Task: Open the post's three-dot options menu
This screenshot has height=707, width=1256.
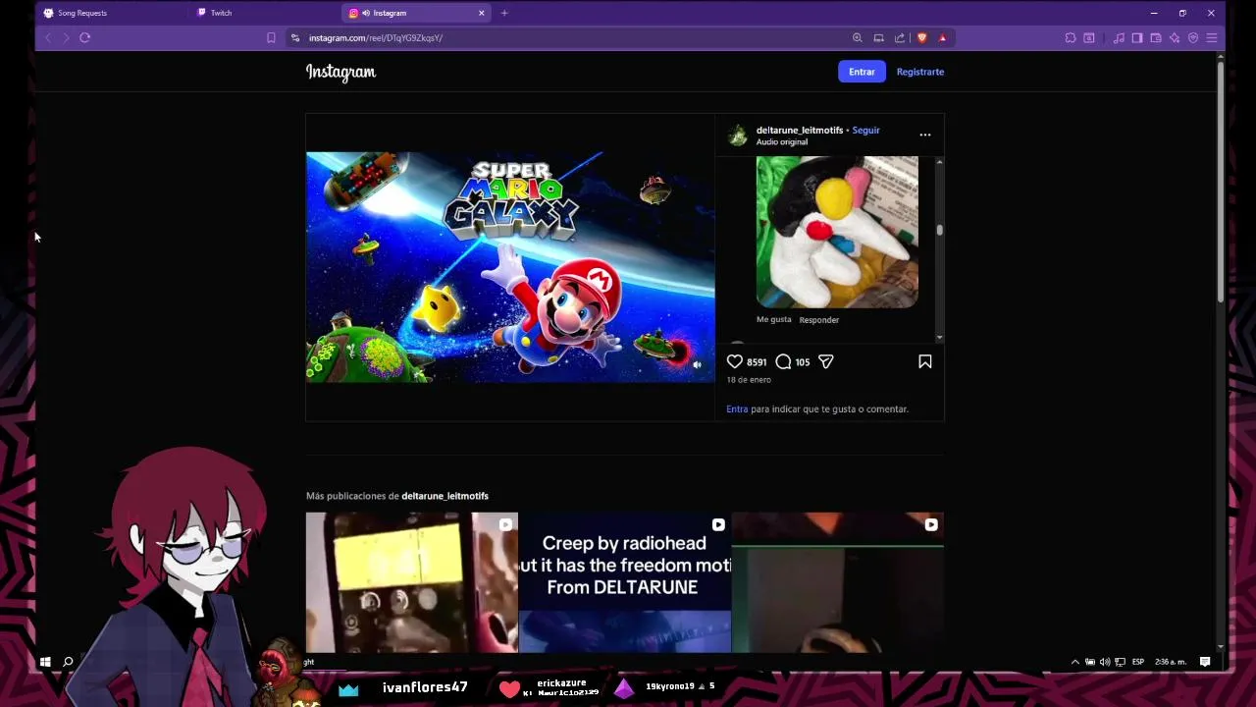Action: [924, 135]
